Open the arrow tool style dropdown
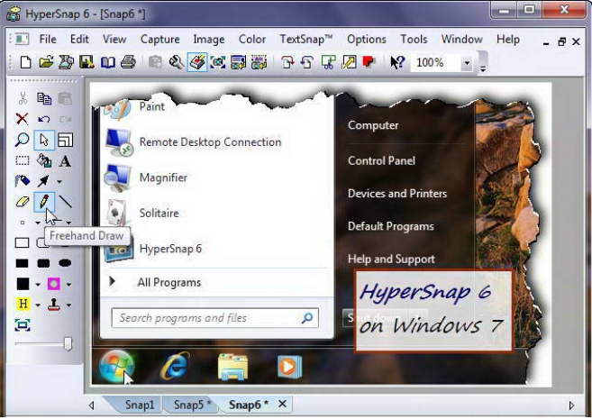The width and height of the screenshot is (592, 419). [x=59, y=182]
